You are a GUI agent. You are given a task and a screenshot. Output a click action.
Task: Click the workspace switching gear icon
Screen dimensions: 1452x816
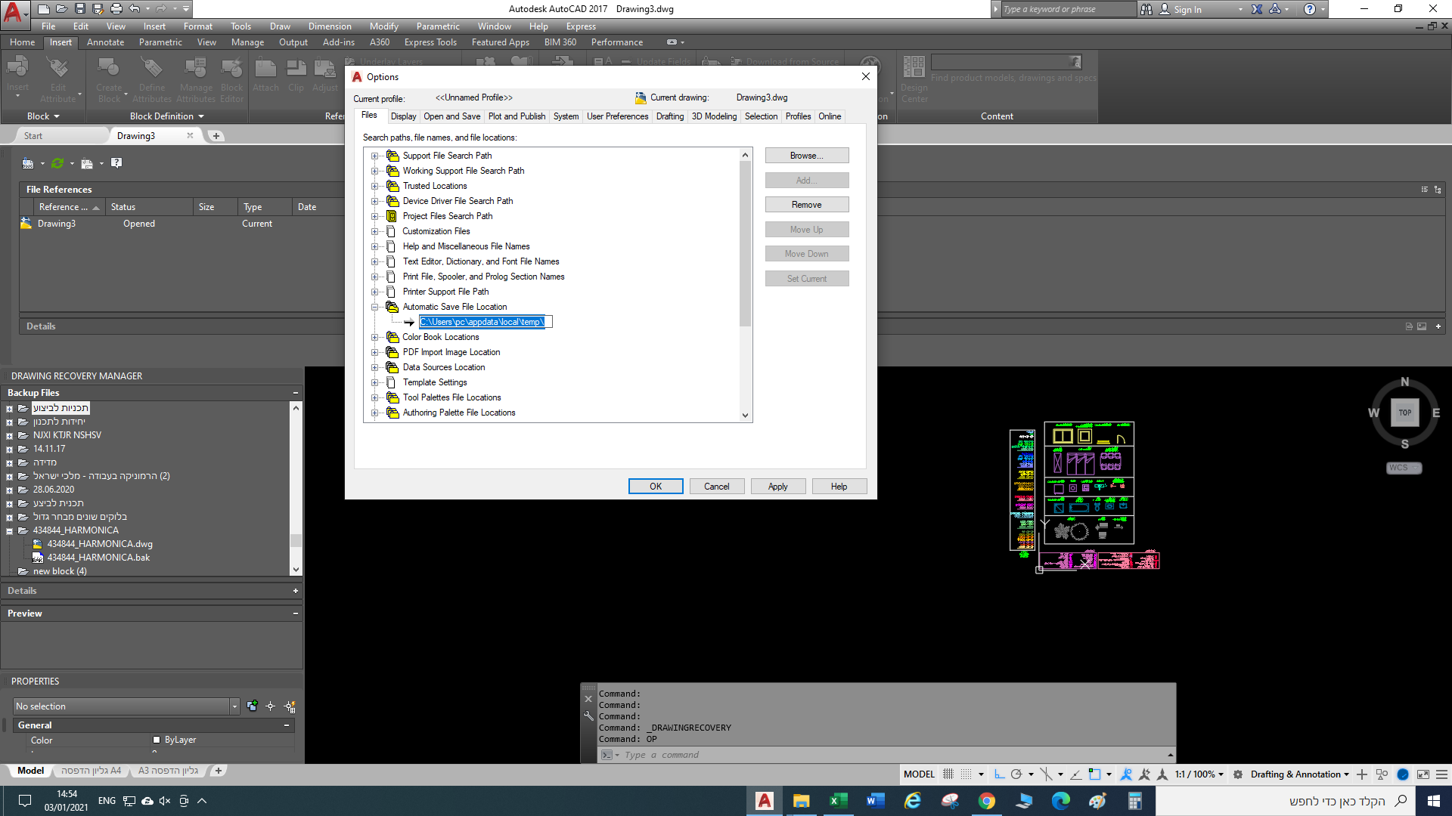pyautogui.click(x=1238, y=774)
